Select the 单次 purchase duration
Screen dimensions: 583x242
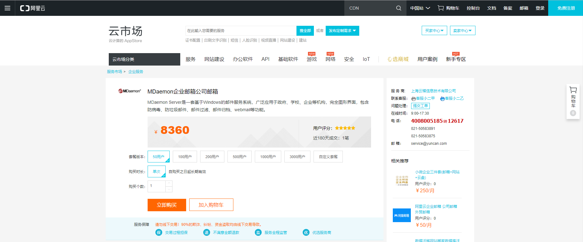(157, 171)
